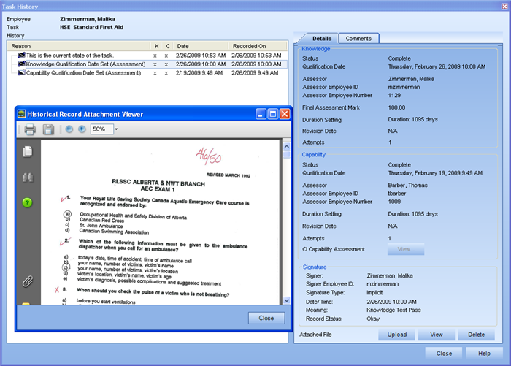This screenshot has height=366, width=511.
Task: Click the green help question-mark icon
Action: tap(28, 202)
